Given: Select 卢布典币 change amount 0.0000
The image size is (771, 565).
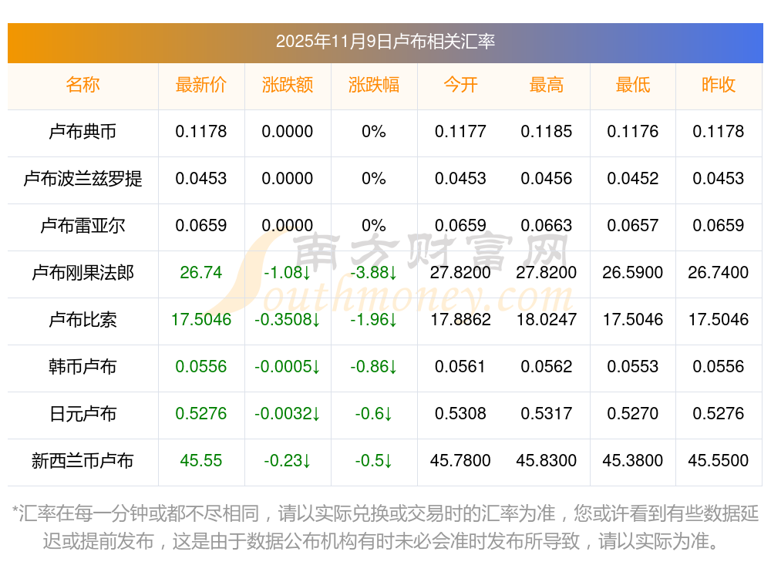Looking at the screenshot, I should 287,132.
